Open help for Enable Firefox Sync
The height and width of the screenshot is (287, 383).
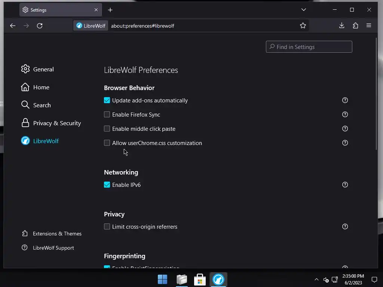345,114
